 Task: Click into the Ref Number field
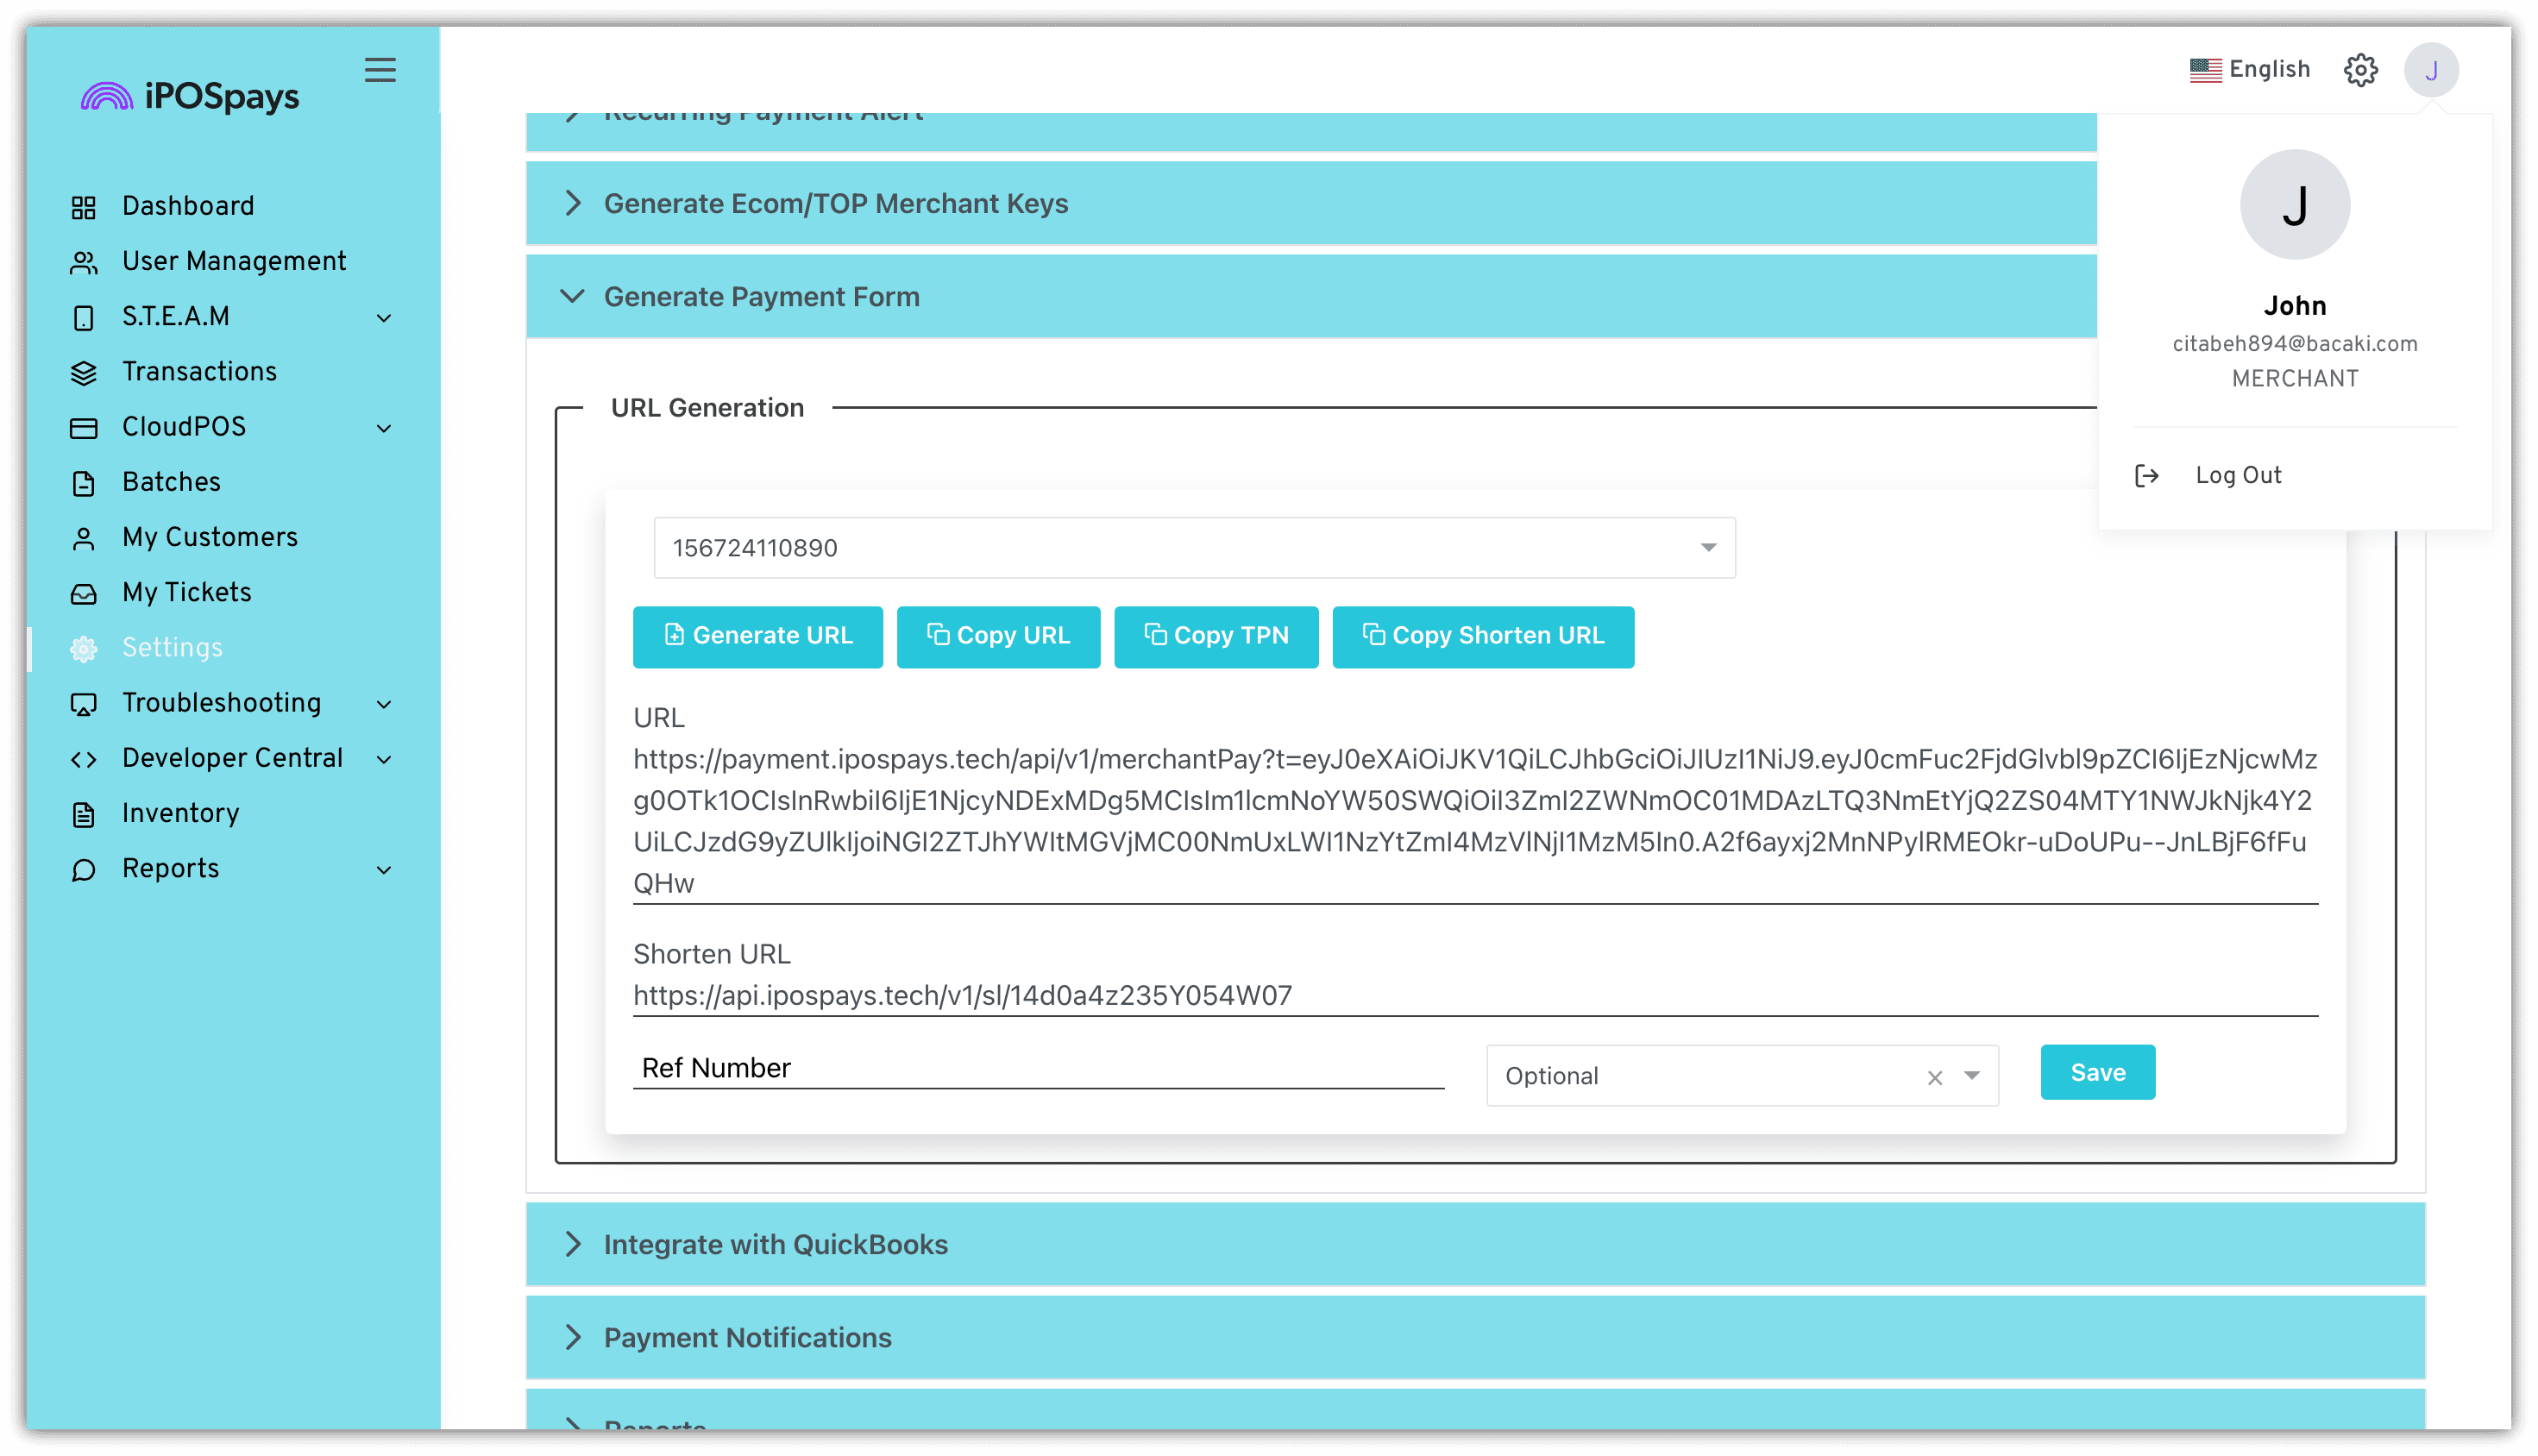(1038, 1068)
